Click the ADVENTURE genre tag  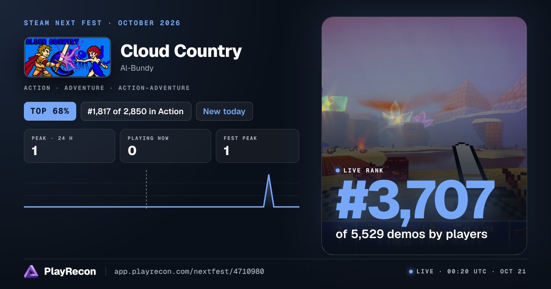coord(85,88)
